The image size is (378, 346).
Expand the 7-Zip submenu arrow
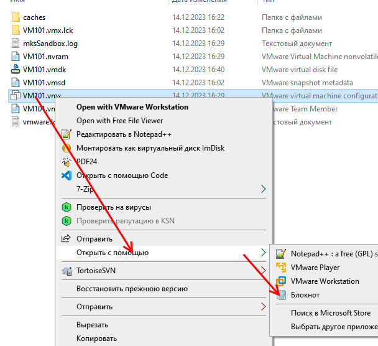click(263, 189)
